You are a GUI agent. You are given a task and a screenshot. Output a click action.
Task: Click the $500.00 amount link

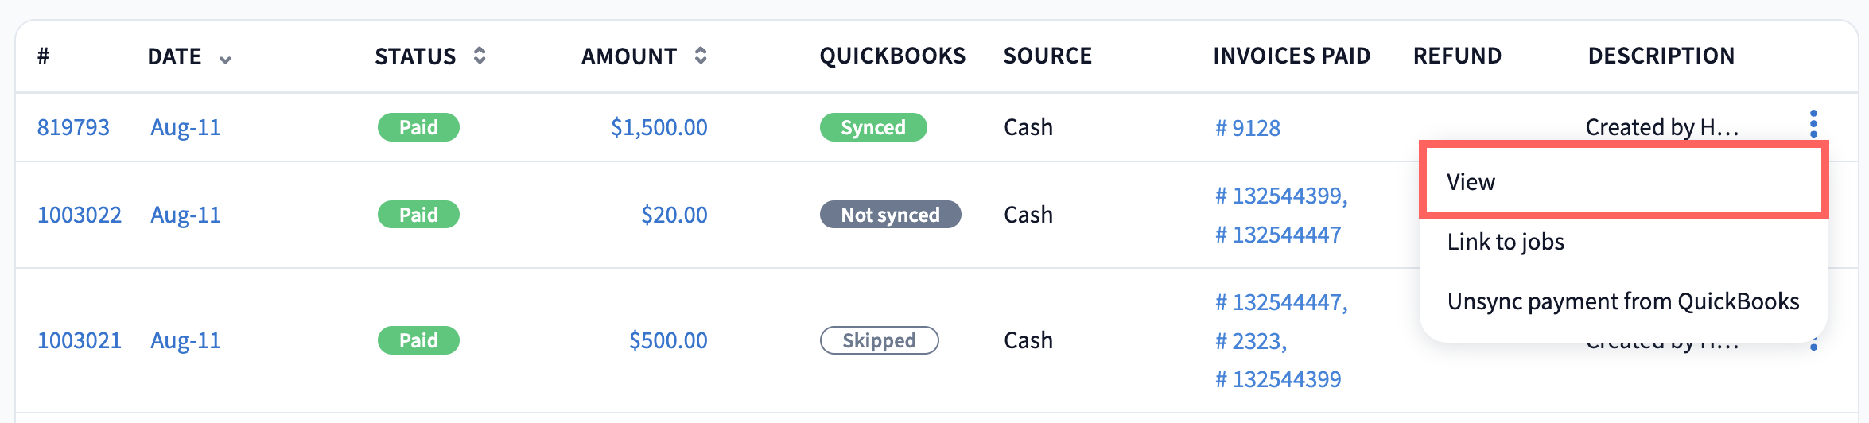pyautogui.click(x=667, y=340)
